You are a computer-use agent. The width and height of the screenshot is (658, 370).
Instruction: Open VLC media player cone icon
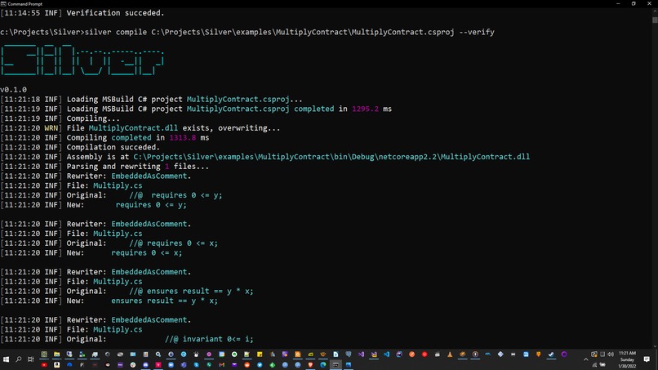point(450,354)
